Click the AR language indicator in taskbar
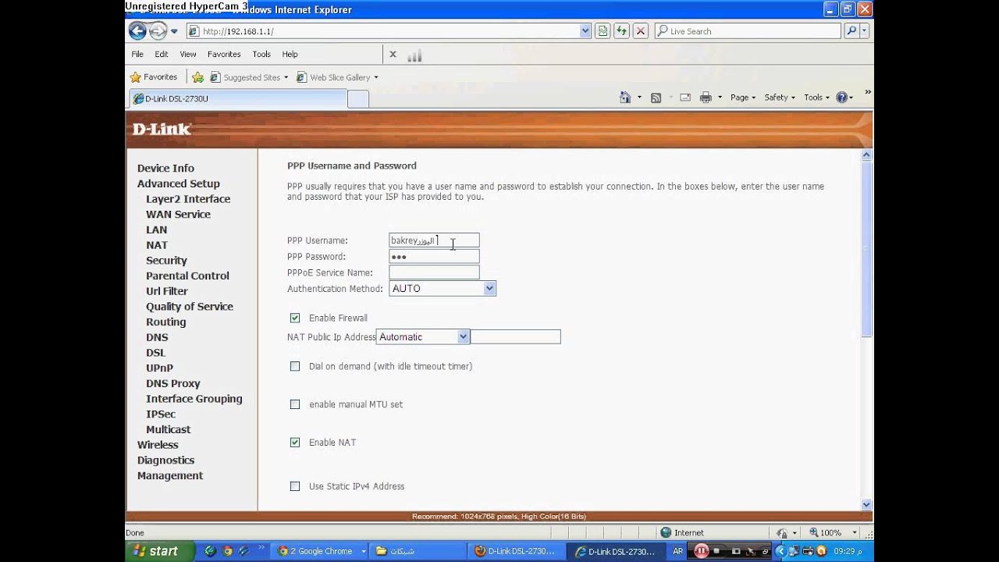The height and width of the screenshot is (562, 999). [677, 551]
